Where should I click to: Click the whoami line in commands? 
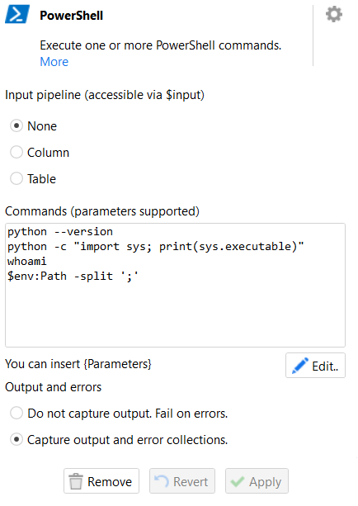point(26,261)
